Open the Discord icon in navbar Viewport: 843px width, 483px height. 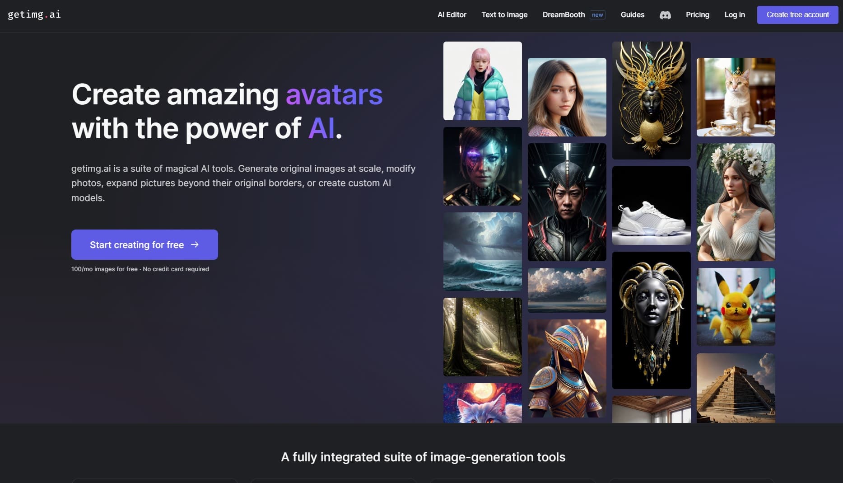665,15
